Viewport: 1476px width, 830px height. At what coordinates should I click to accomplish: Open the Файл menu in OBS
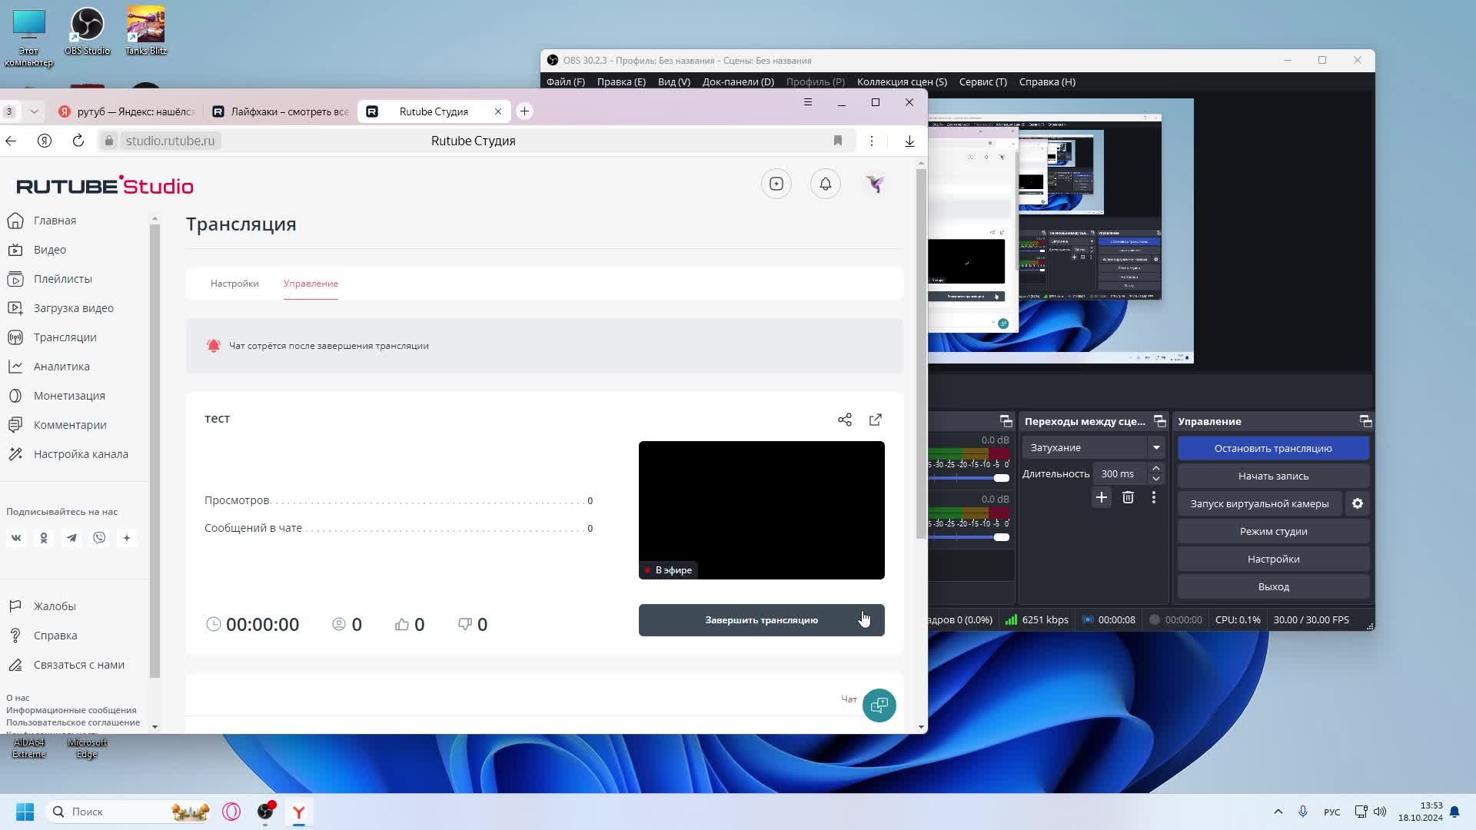pos(565,81)
